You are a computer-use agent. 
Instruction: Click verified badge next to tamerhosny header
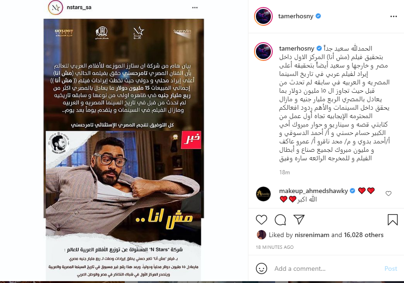pos(318,16)
